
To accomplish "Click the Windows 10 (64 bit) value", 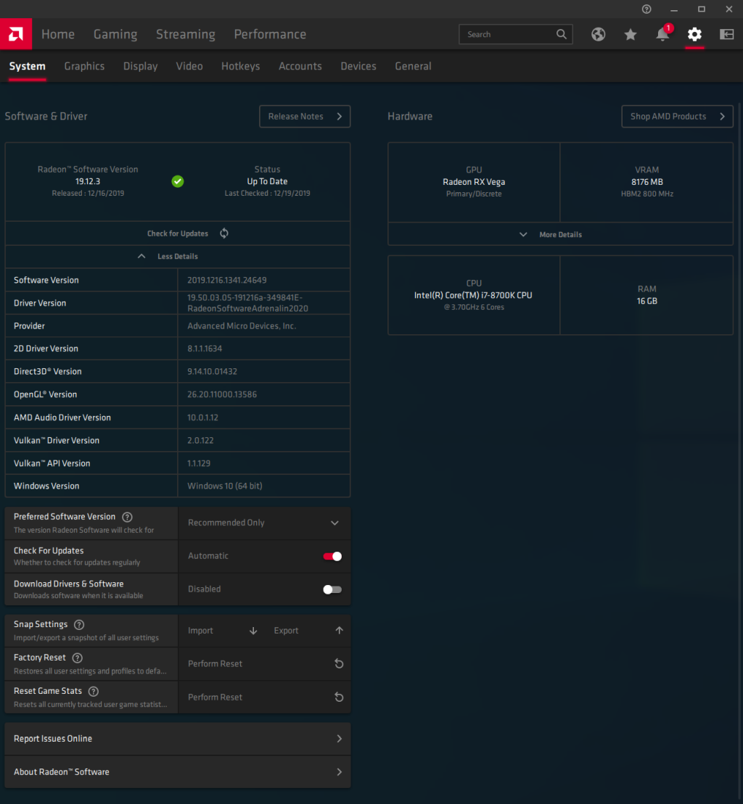I will tap(225, 486).
